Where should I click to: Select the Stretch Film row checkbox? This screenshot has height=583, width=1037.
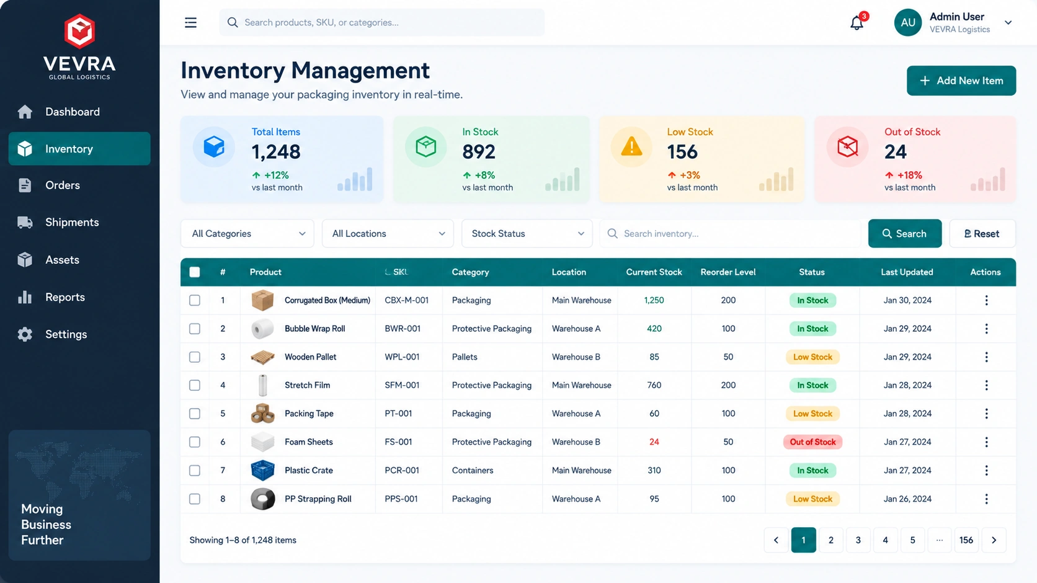(x=195, y=385)
